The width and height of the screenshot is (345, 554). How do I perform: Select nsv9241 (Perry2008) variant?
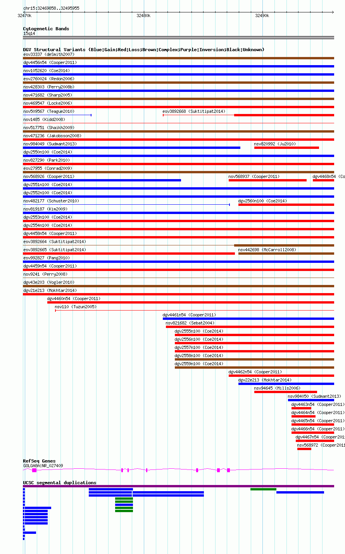point(178,278)
